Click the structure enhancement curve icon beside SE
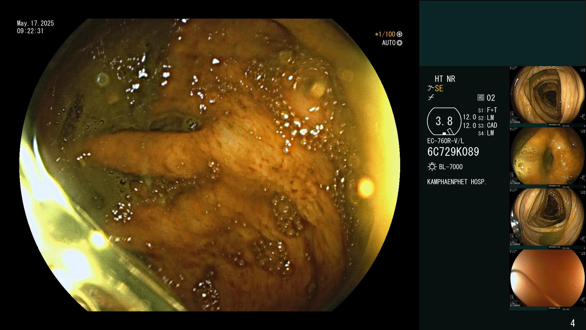This screenshot has height=330, width=586. pyautogui.click(x=431, y=88)
